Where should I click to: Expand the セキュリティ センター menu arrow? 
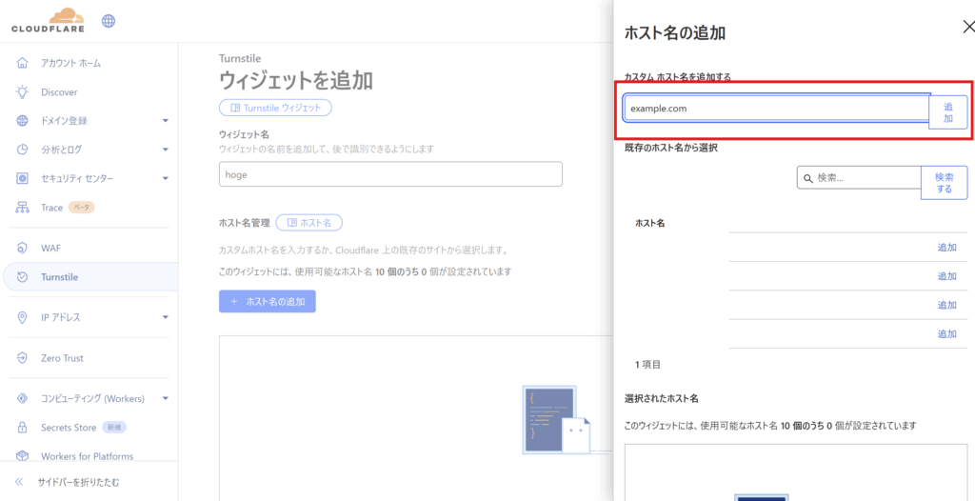[x=166, y=179]
